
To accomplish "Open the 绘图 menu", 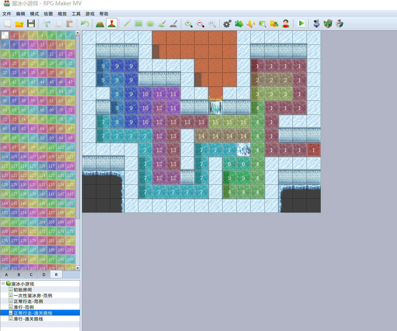I will [x=48, y=14].
